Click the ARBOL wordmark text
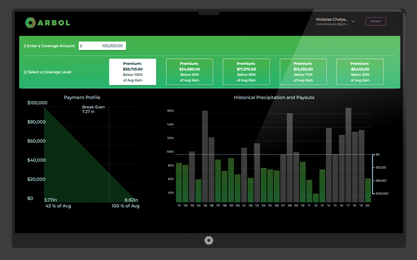The height and width of the screenshot is (260, 417). pos(54,23)
